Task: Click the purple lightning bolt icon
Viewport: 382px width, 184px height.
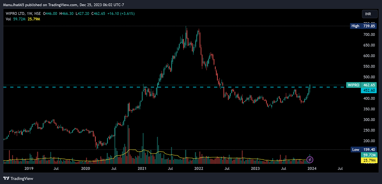Action: coord(310,159)
